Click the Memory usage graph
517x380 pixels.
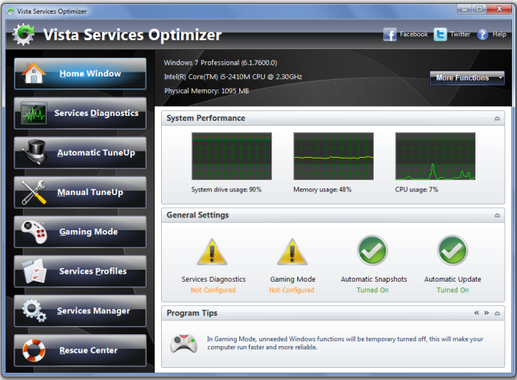(x=333, y=156)
